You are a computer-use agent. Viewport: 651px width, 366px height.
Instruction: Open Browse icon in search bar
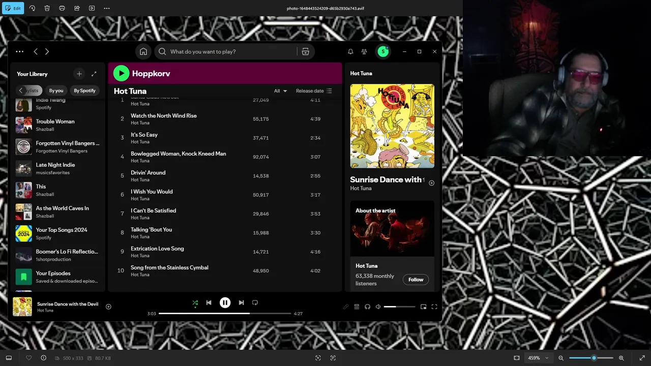(305, 51)
